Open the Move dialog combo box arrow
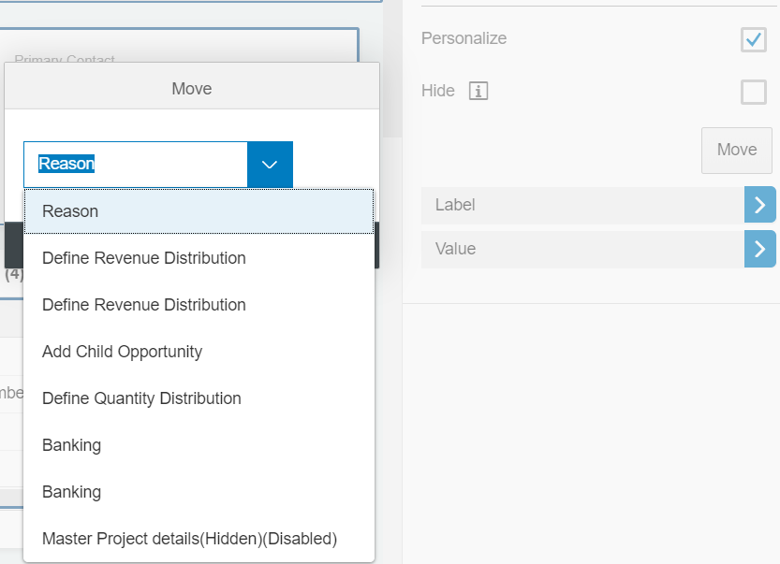780x564 pixels. 270,165
